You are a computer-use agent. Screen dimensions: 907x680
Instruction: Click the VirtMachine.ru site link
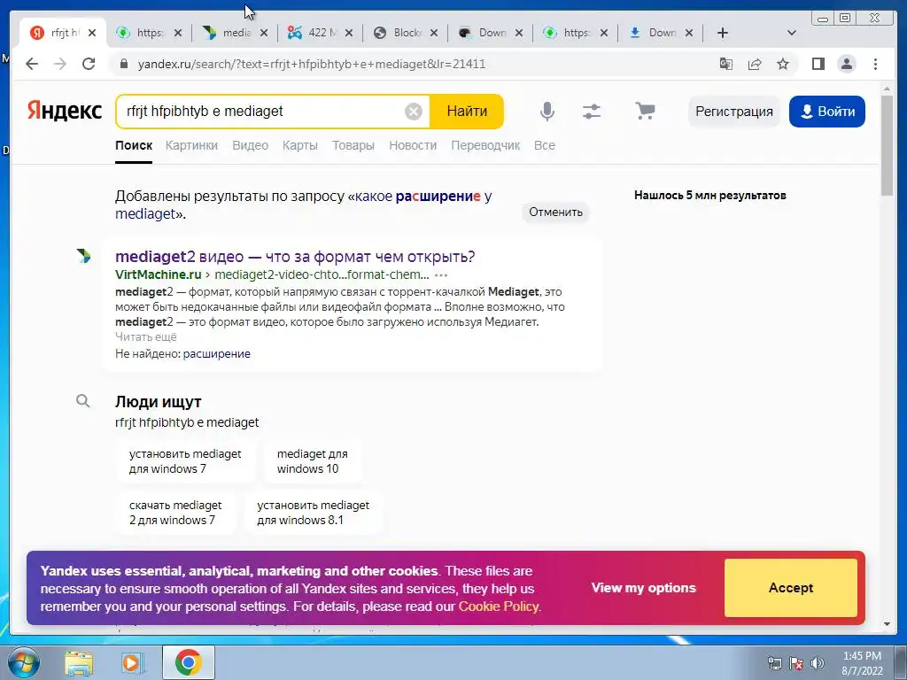159,274
